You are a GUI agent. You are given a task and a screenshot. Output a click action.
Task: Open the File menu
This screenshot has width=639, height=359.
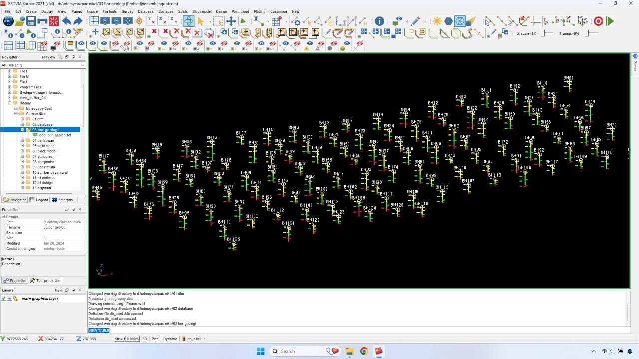8,11
